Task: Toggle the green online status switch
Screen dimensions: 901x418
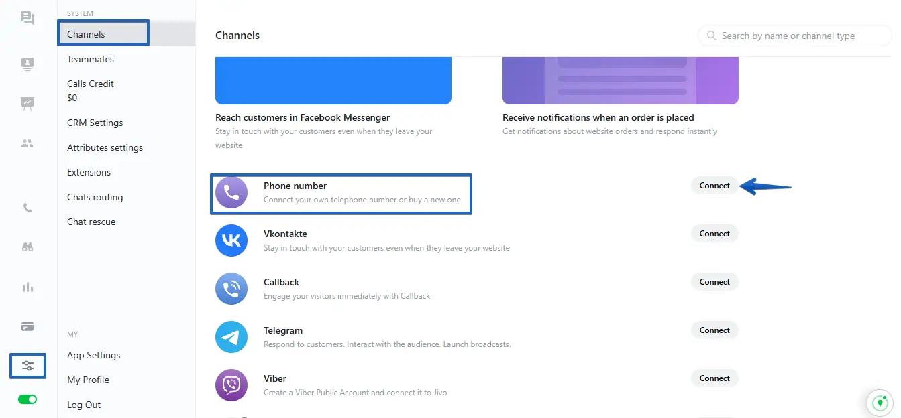Action: coord(28,399)
